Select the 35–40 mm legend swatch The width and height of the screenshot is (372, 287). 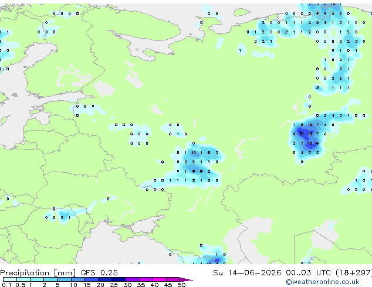(146, 279)
